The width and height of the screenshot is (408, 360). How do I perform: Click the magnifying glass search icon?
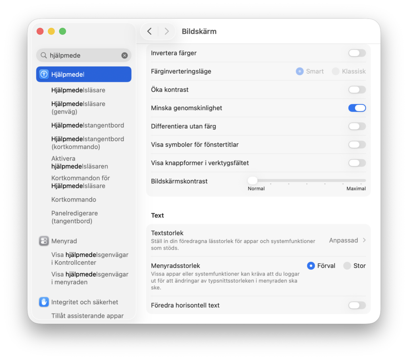44,55
